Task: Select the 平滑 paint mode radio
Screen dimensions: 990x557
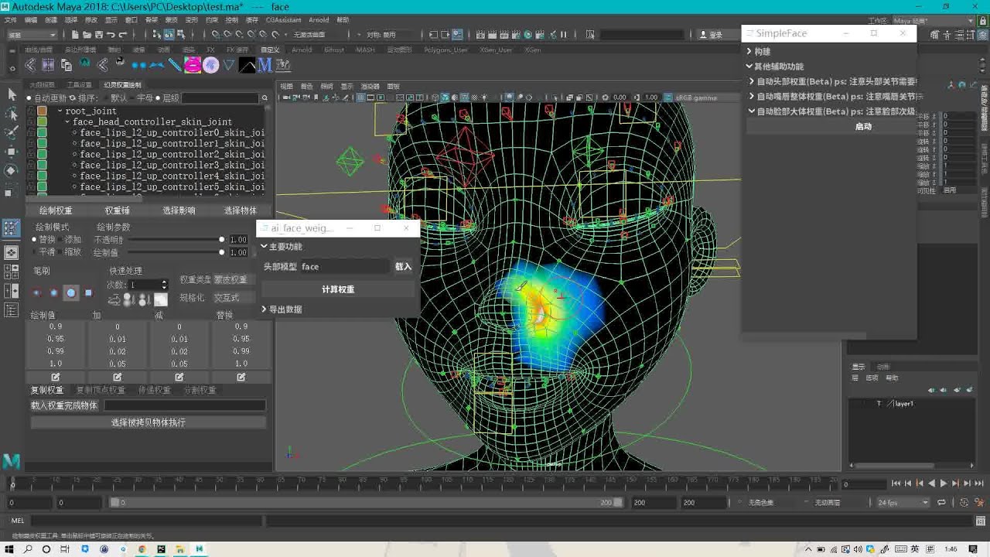Action: tap(35, 252)
